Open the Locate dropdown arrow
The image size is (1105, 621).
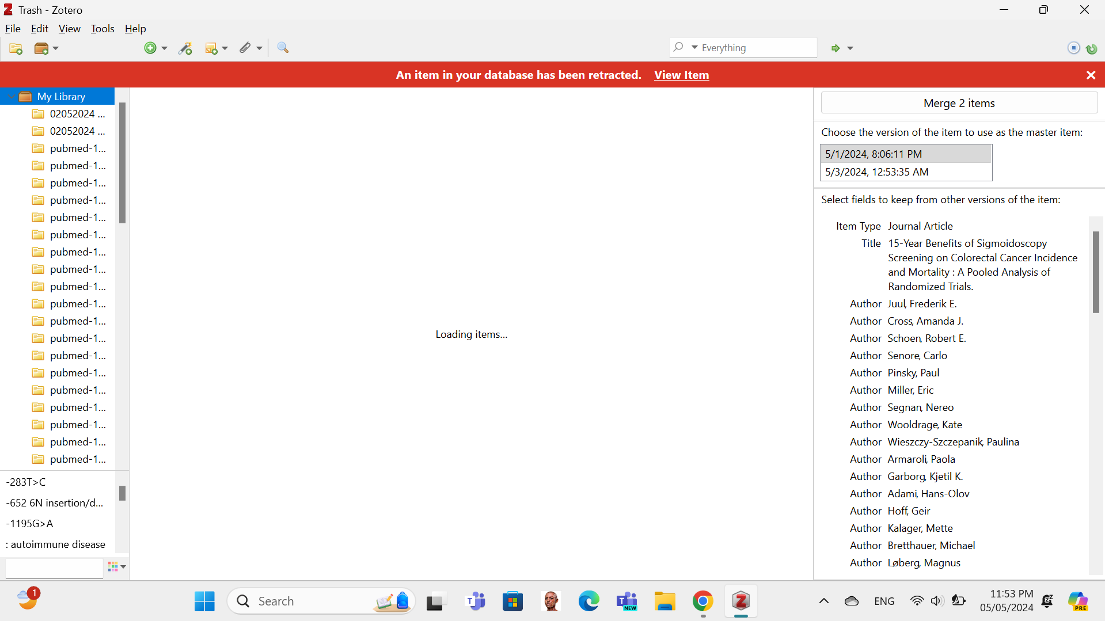tap(850, 48)
